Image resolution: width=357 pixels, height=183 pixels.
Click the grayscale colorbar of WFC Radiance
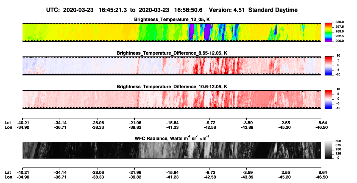329,150
